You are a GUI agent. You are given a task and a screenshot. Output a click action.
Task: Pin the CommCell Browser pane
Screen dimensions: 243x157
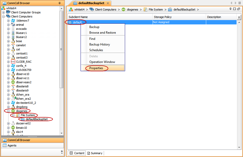60,3
